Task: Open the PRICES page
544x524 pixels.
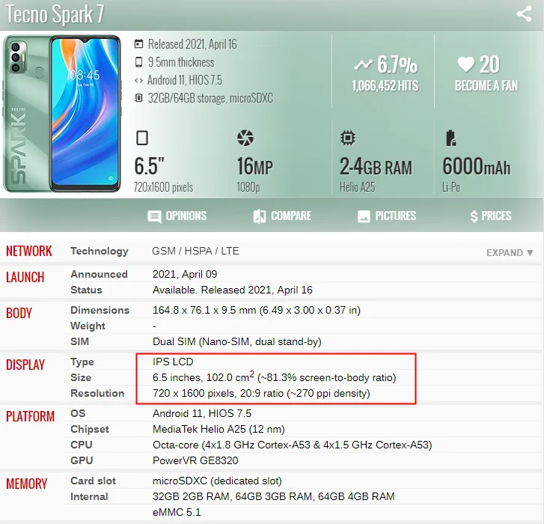Action: (x=491, y=216)
